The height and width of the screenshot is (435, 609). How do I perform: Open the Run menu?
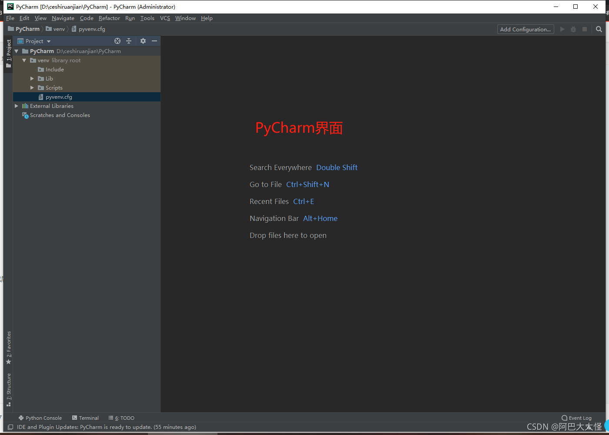click(x=130, y=18)
